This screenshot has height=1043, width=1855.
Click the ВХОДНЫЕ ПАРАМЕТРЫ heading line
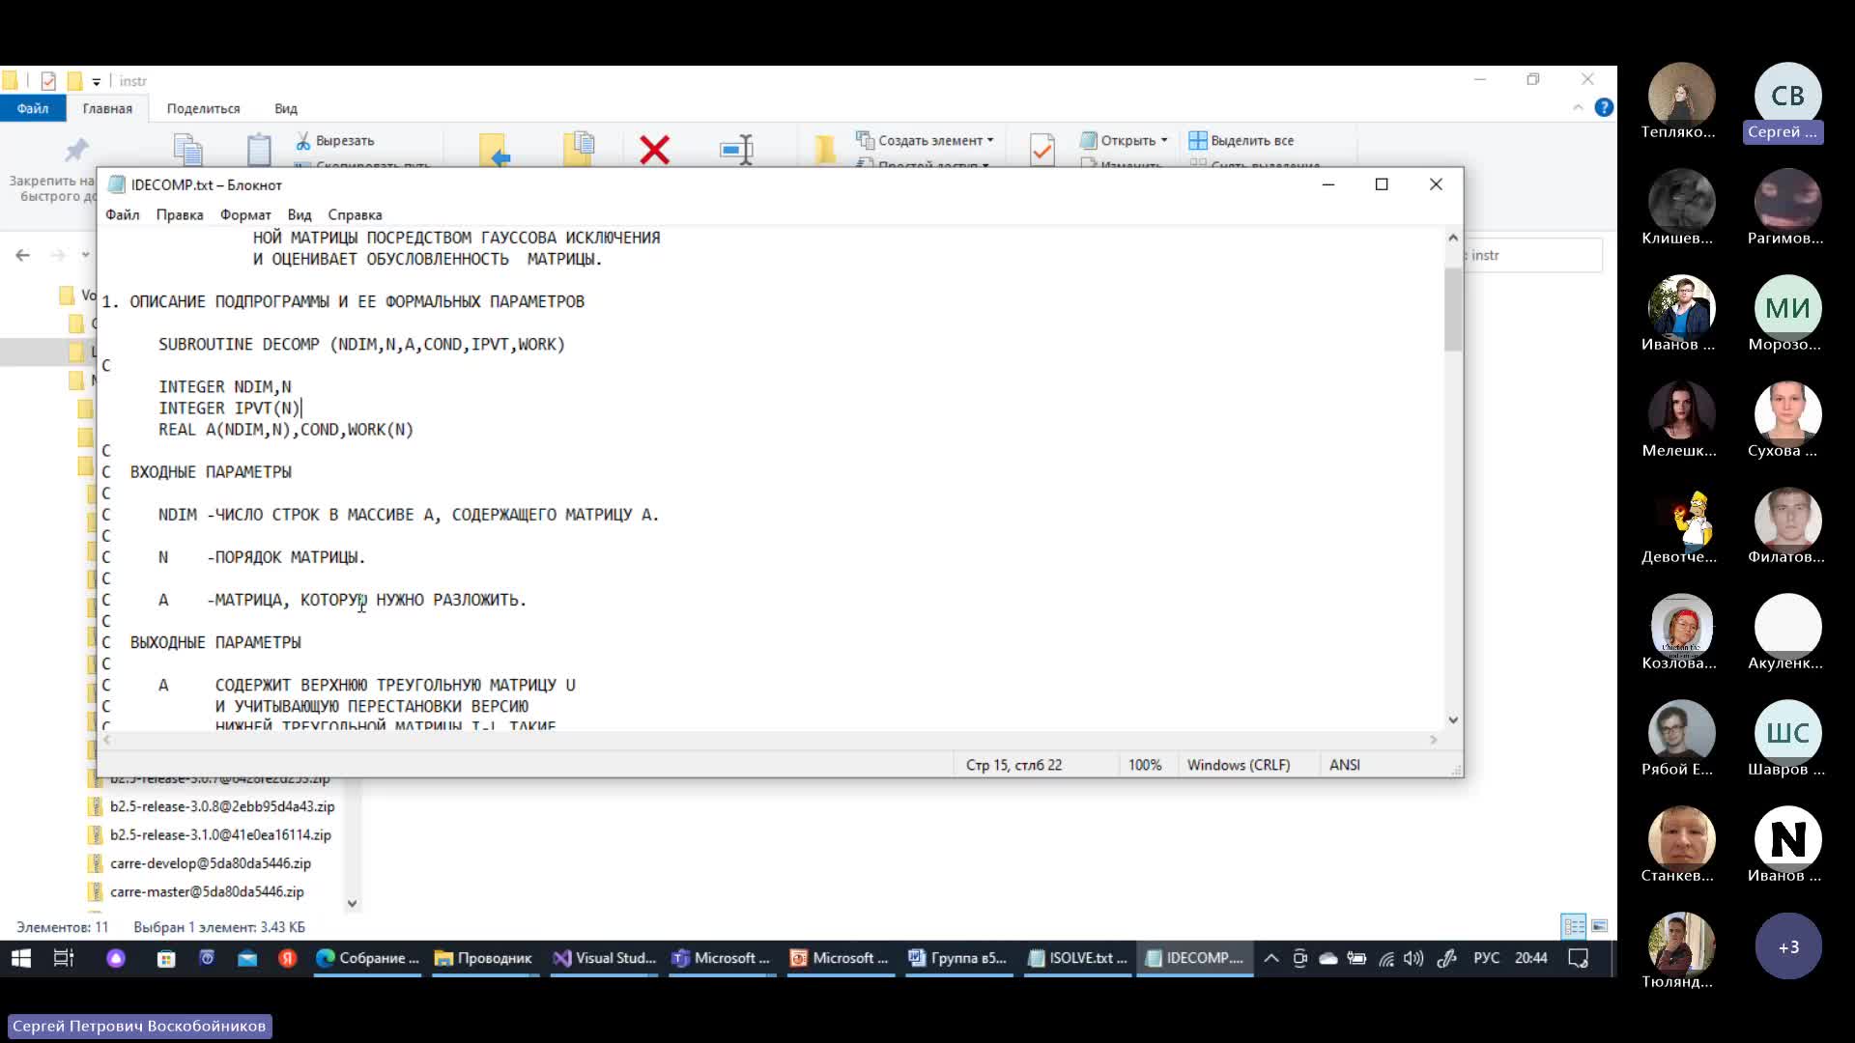click(211, 471)
